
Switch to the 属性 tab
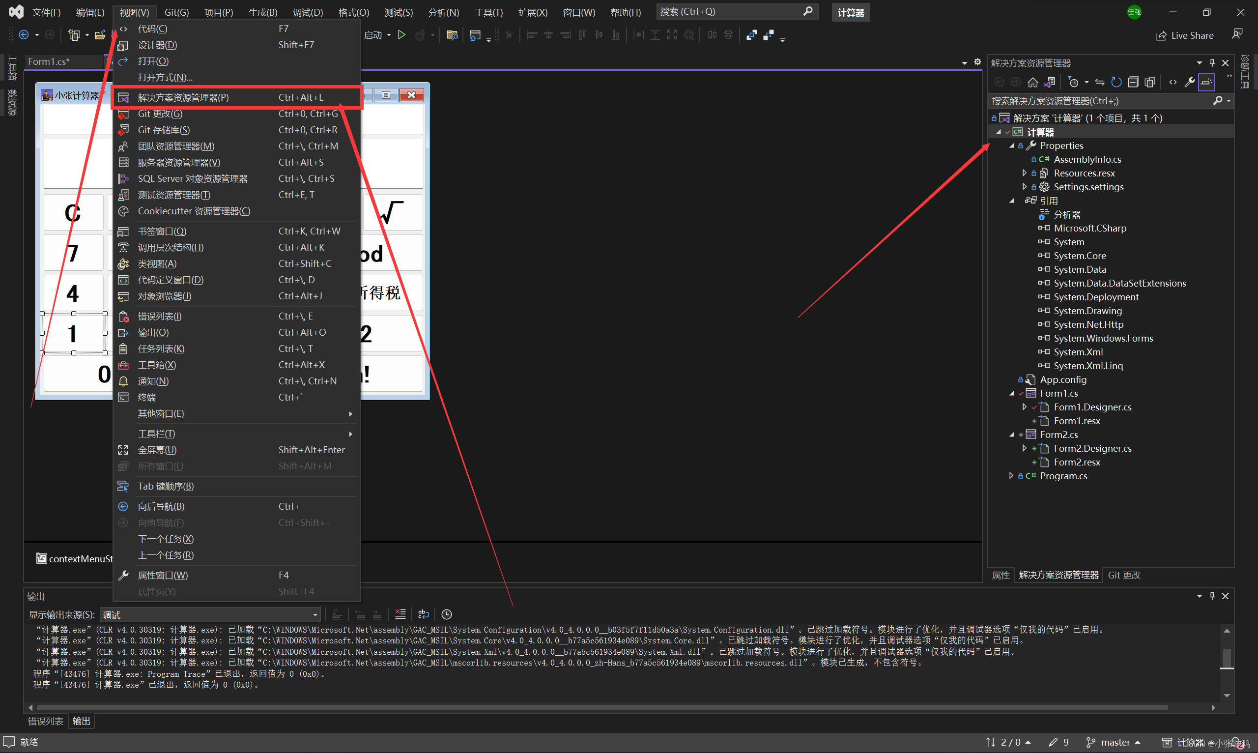tap(1001, 575)
